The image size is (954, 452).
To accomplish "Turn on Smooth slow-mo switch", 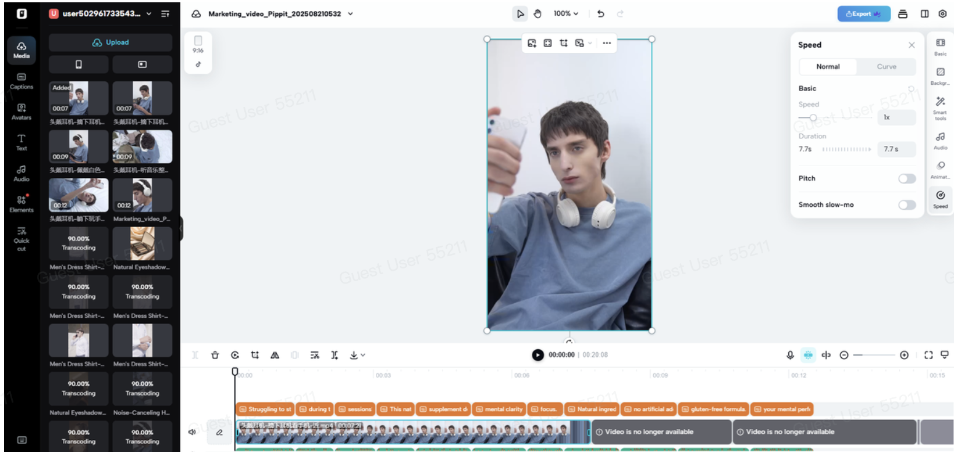I will [x=906, y=205].
